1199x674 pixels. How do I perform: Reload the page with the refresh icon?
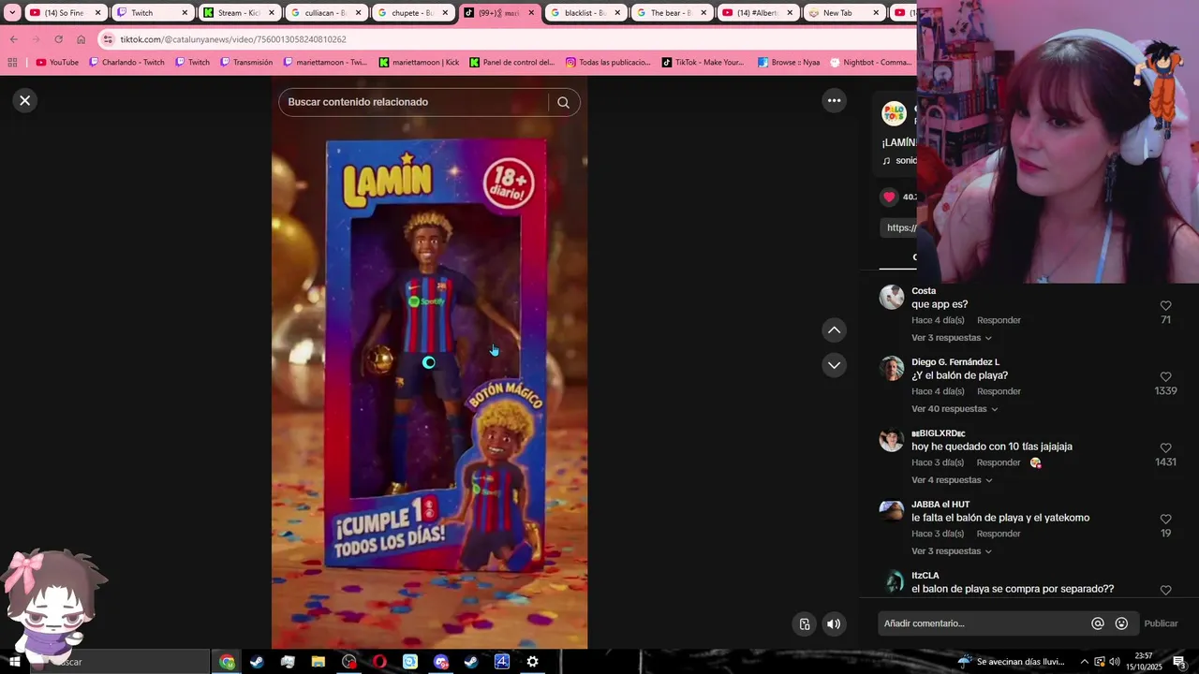pyautogui.click(x=58, y=39)
